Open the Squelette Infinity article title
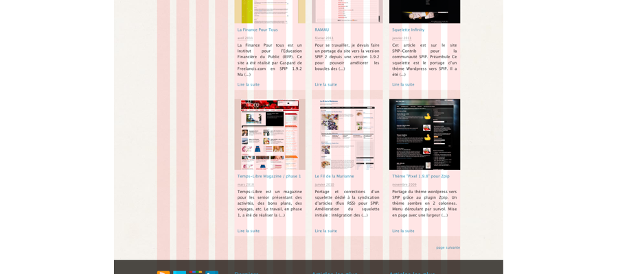The height and width of the screenshot is (274, 618). (x=408, y=30)
